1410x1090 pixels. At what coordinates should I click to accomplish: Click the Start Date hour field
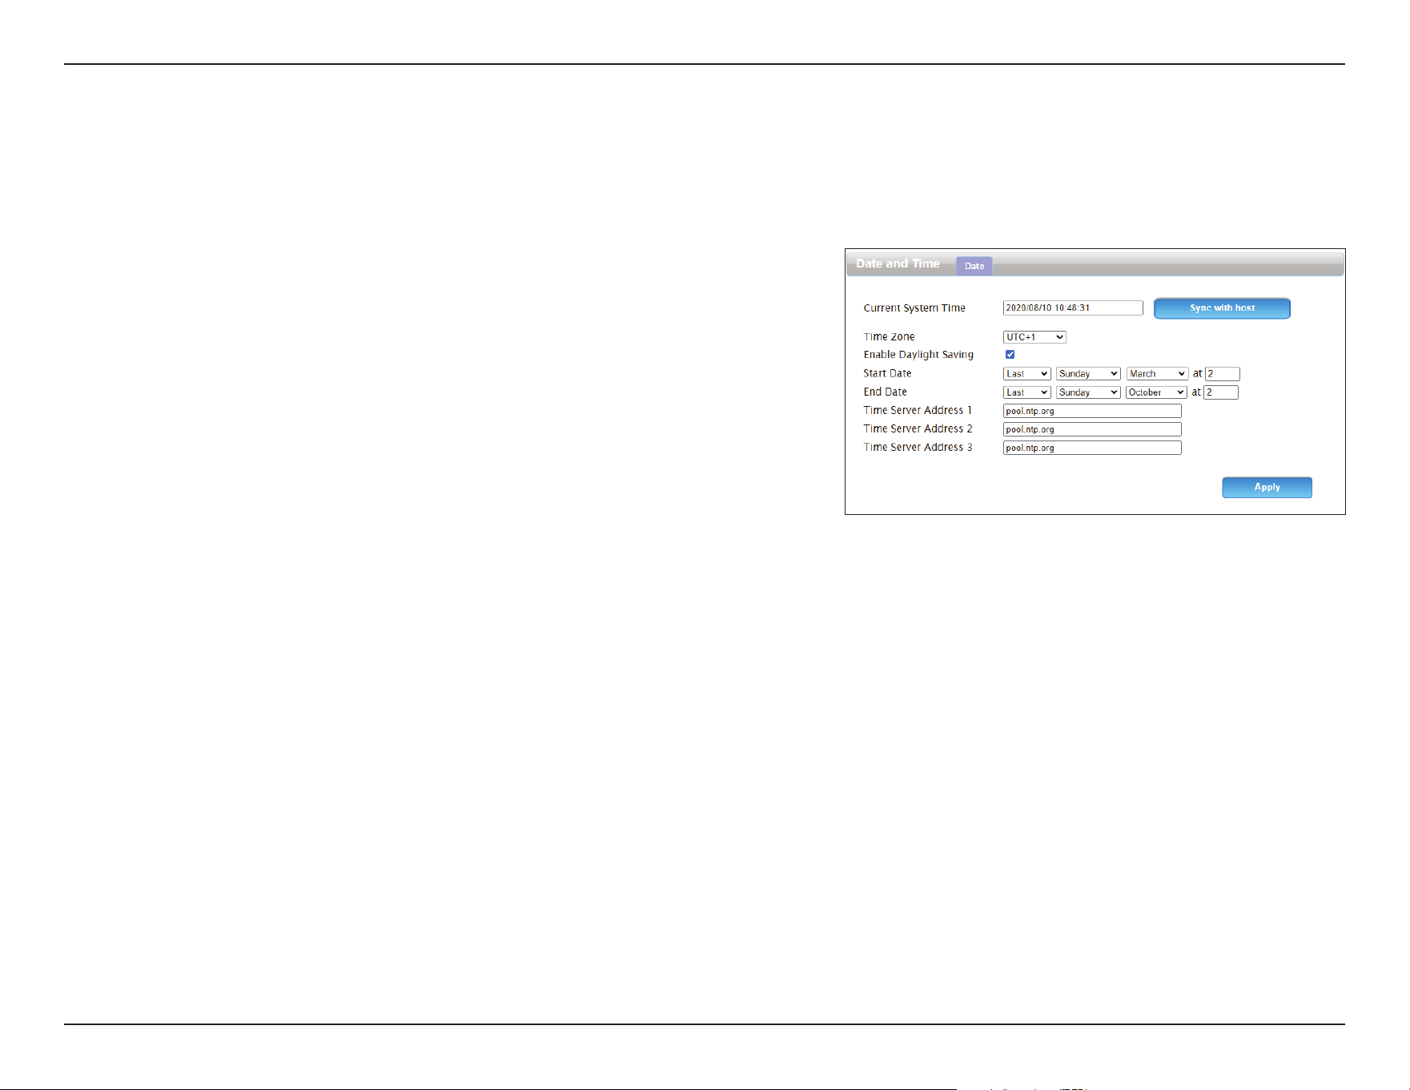pyautogui.click(x=1223, y=374)
